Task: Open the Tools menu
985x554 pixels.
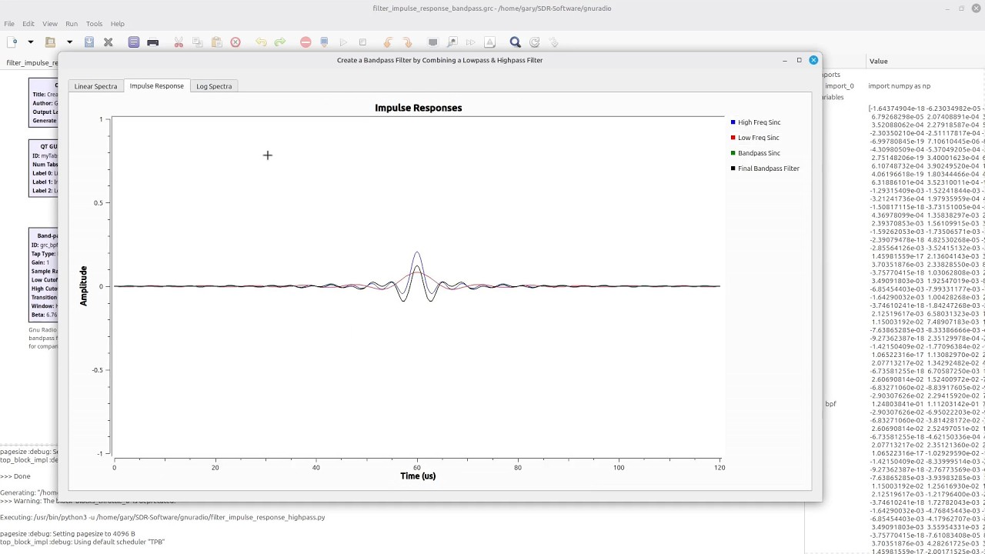Action: (94, 24)
